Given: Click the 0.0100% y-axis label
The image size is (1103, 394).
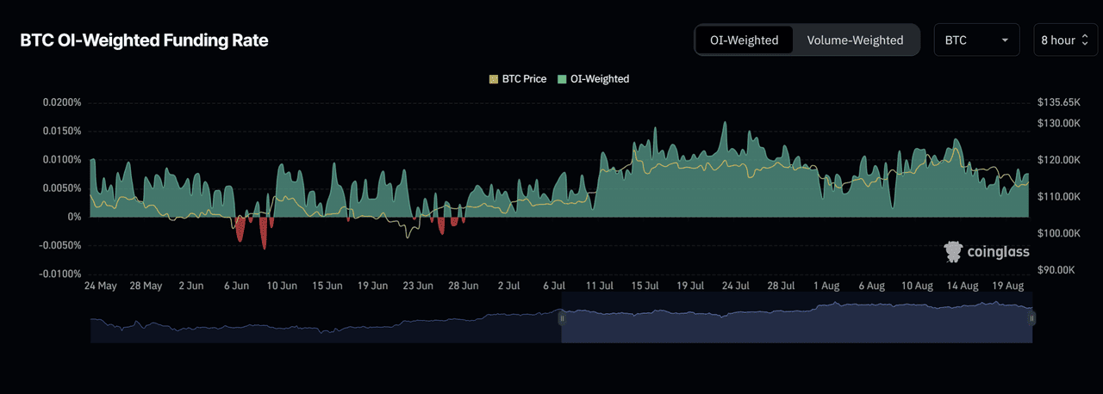Looking at the screenshot, I should (62, 160).
